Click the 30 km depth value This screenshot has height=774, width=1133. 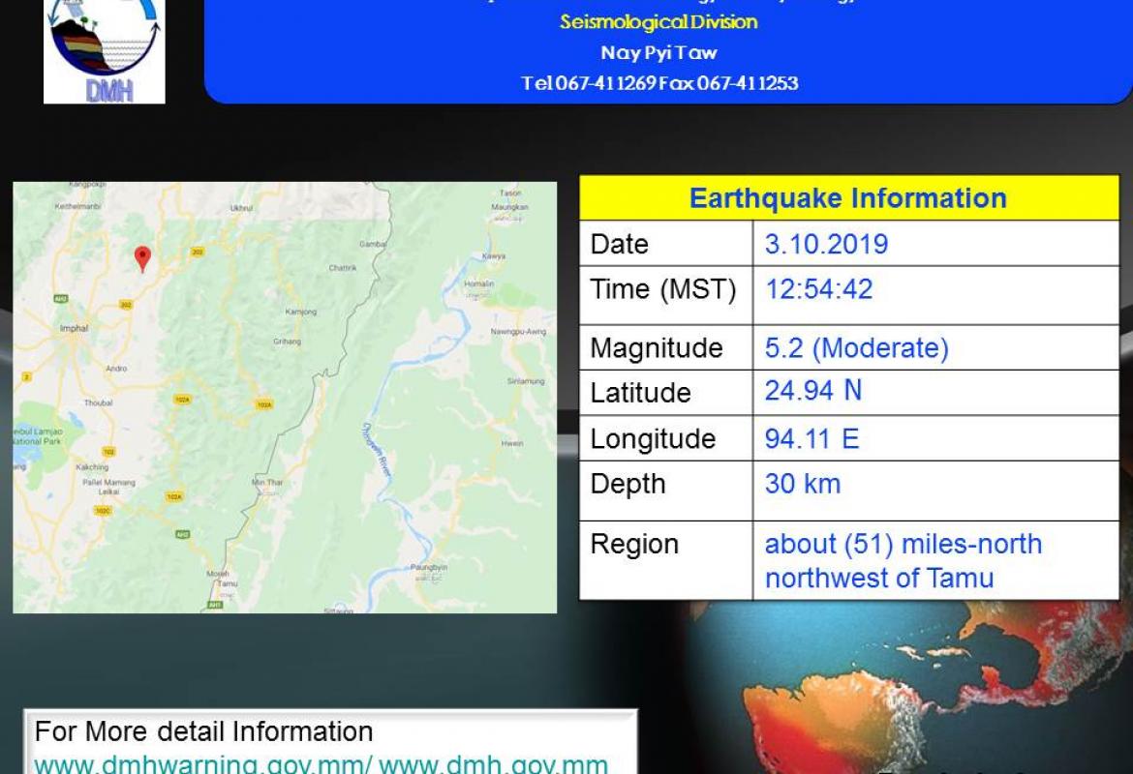[x=803, y=484]
